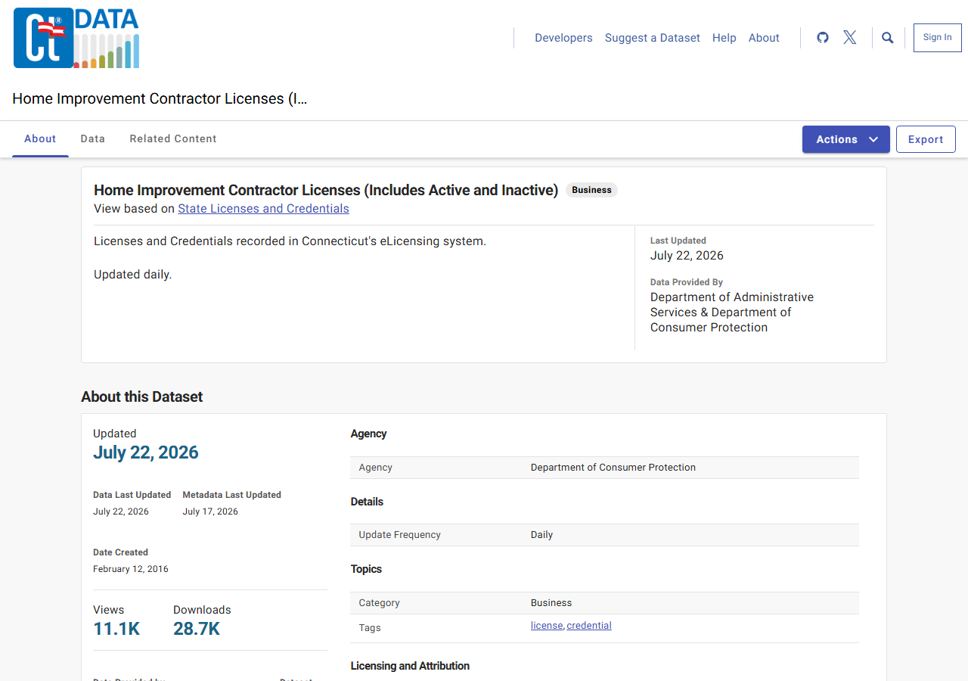Follow the 'credential' tag link
This screenshot has width=968, height=681.
(589, 626)
